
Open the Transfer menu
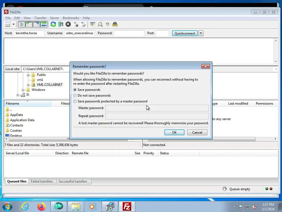pos(40,18)
